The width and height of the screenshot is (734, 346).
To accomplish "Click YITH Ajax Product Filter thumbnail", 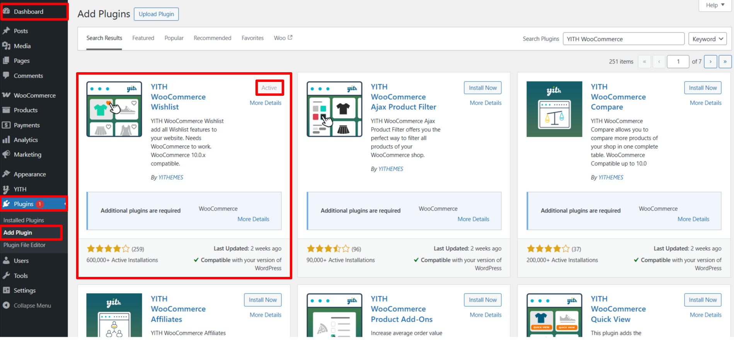I will (334, 109).
